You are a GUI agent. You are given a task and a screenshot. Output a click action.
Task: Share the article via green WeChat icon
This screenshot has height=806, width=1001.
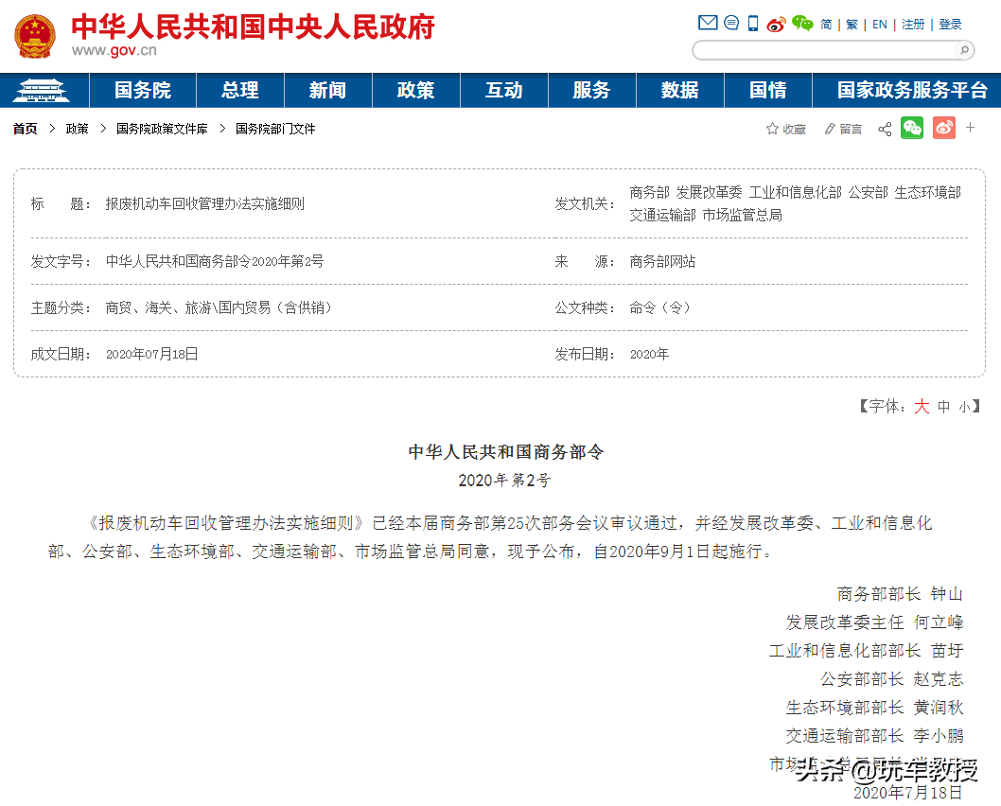[911, 129]
